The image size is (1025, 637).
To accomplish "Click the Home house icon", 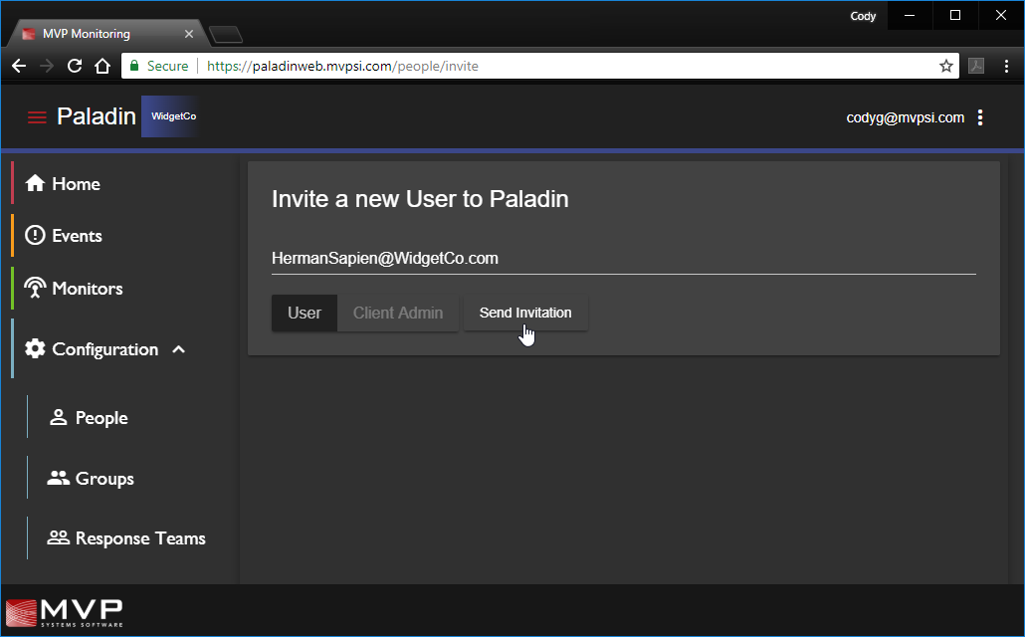I will pos(35,184).
